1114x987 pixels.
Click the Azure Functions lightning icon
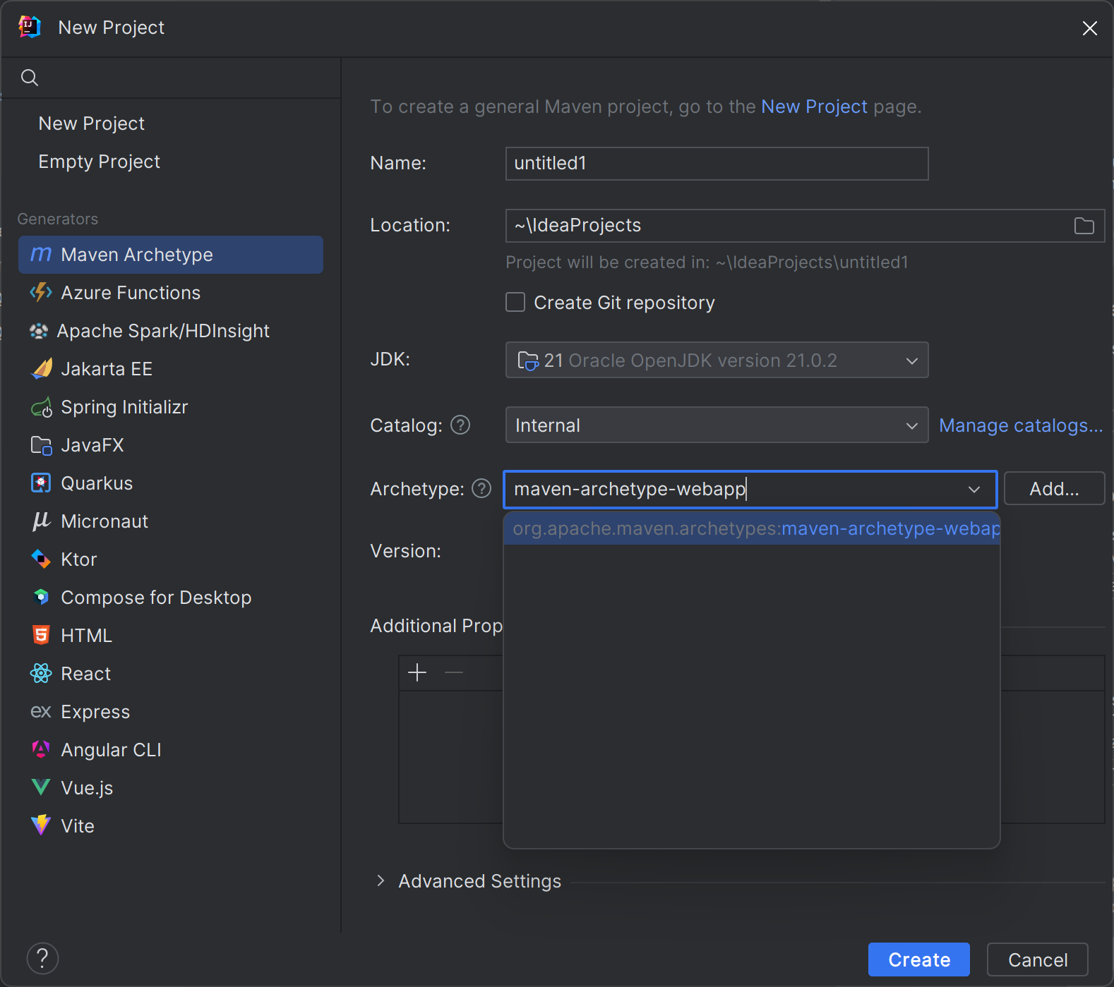41,292
